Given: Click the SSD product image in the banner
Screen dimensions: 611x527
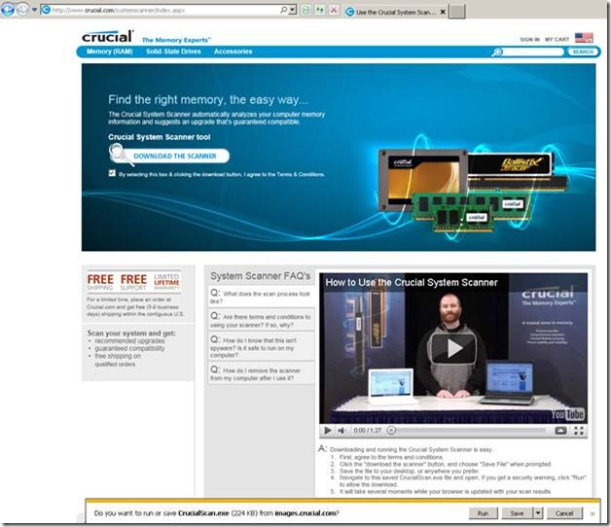Looking at the screenshot, I should pyautogui.click(x=423, y=179).
